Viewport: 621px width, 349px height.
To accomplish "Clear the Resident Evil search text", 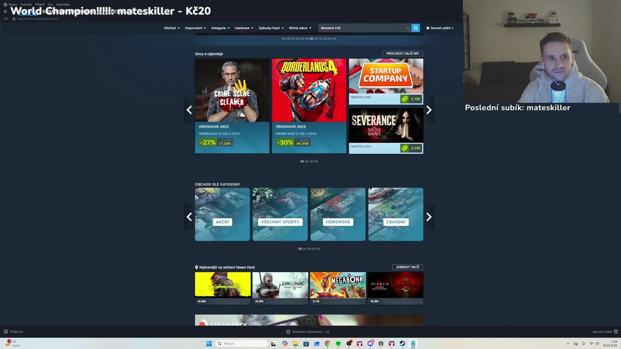I will [407, 28].
